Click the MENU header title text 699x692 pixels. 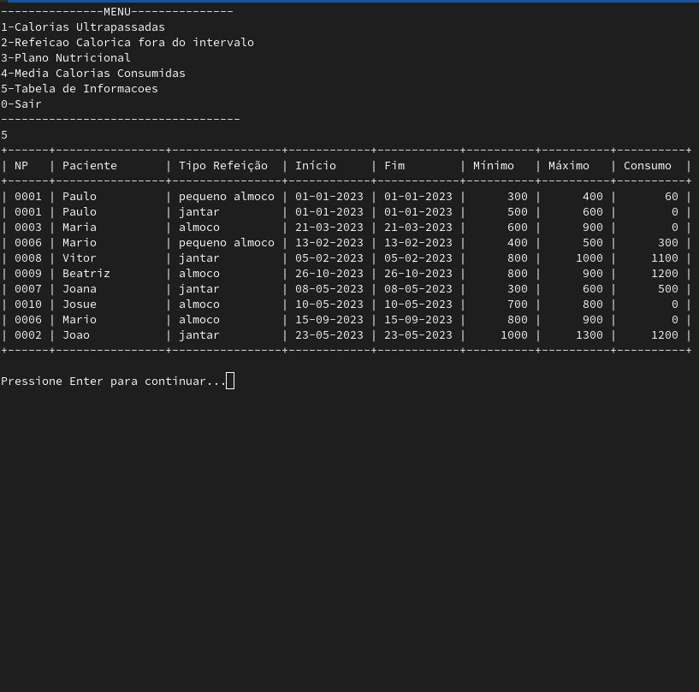(117, 12)
